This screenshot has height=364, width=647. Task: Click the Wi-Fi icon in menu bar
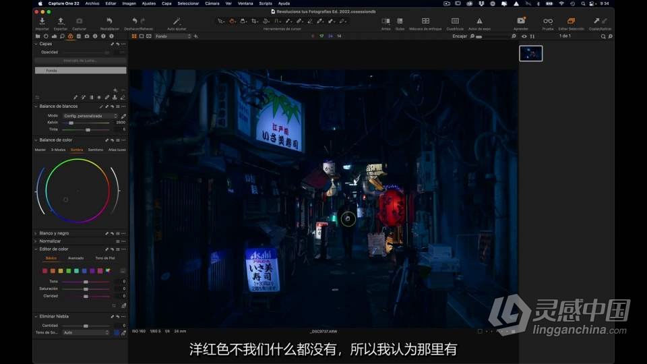point(561,3)
